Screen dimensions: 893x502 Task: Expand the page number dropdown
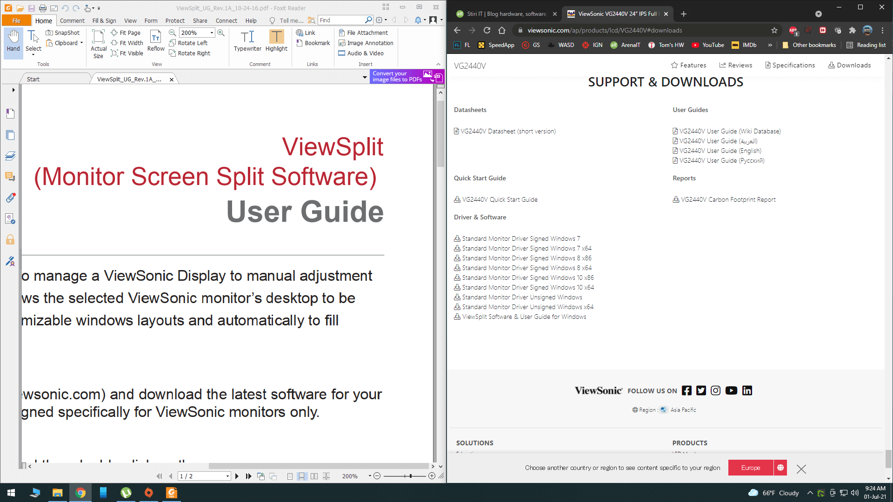click(227, 476)
